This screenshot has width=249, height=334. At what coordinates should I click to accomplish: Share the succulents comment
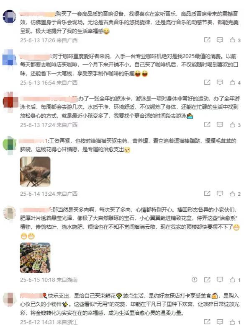[x=207, y=280]
